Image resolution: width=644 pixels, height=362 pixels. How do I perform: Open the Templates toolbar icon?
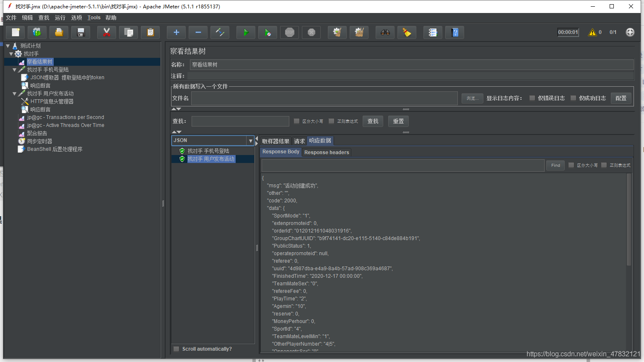click(37, 32)
